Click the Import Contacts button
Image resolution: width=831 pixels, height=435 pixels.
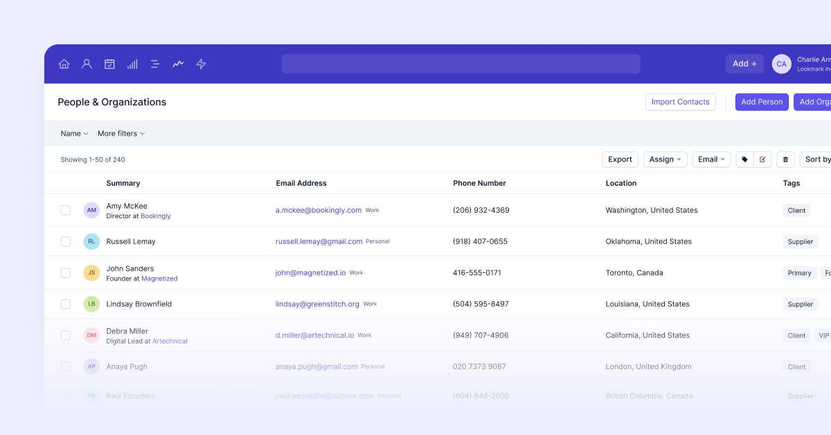pos(680,102)
